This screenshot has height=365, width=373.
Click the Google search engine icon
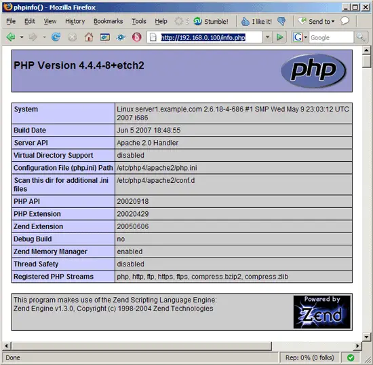[x=298, y=37]
